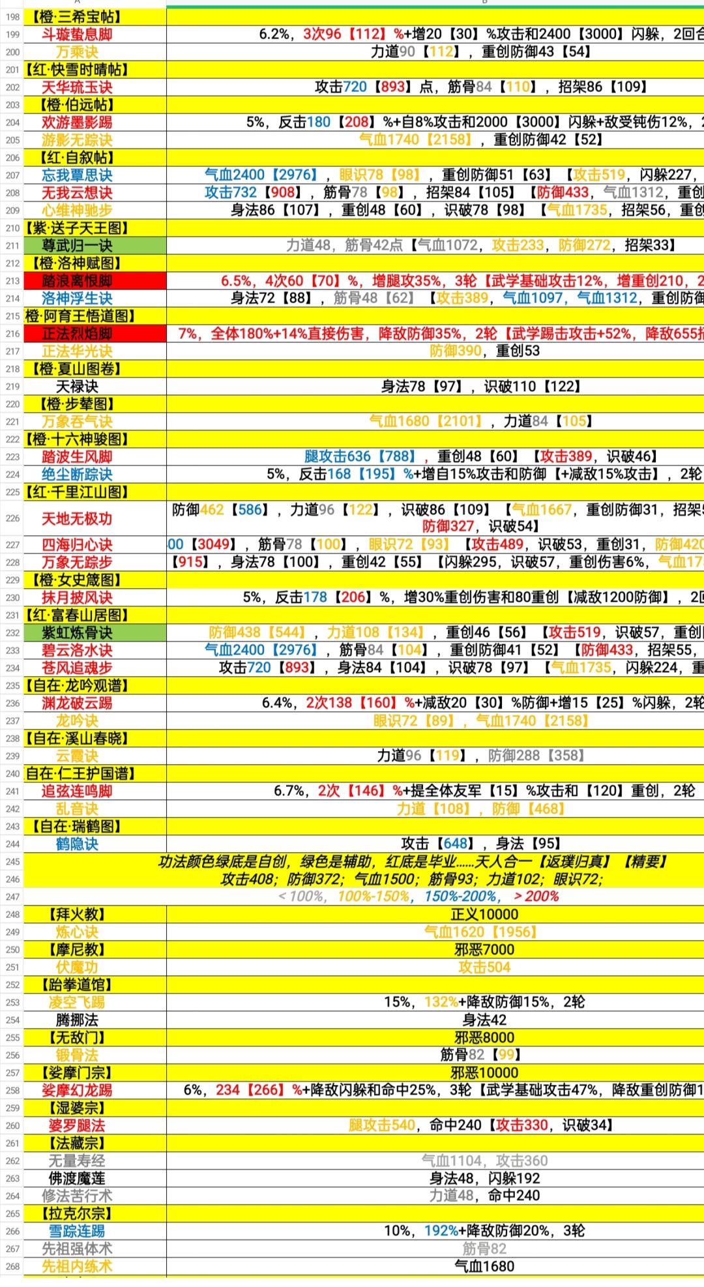704x1287 pixels.
Task: Click the 【拜火教】 header cell
Action: [x=95, y=914]
